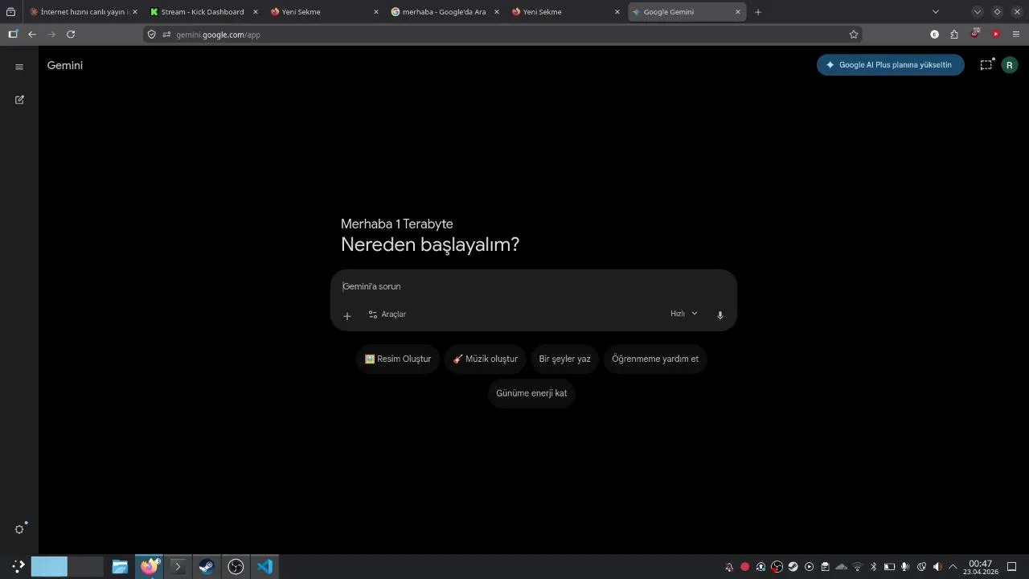Open the notifications bell in tray
1029x579 pixels.
(729, 567)
